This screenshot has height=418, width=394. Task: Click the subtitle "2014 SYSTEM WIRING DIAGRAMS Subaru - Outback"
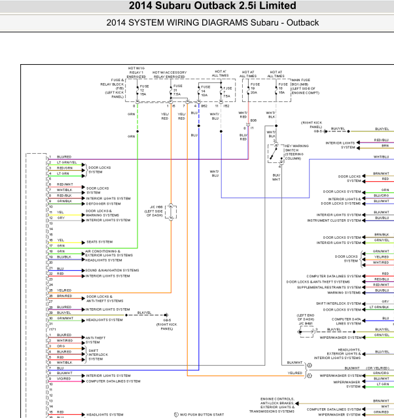pyautogui.click(x=212, y=23)
